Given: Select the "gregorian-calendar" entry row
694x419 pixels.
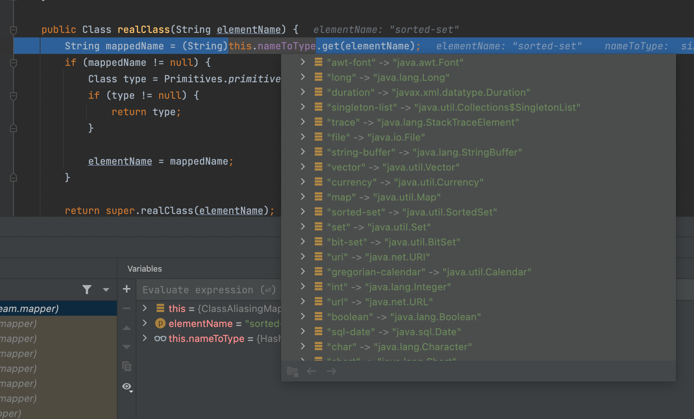Looking at the screenshot, I should coord(429,272).
